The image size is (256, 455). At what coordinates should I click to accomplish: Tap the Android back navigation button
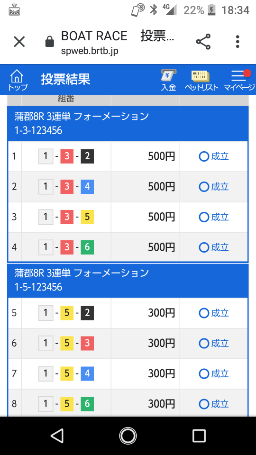point(57,436)
